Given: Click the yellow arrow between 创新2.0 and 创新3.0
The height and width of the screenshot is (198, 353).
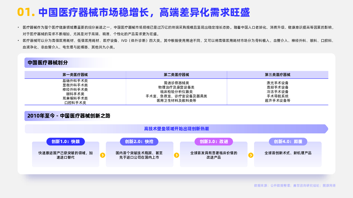Looking at the screenshot, I should tap(176, 155).
